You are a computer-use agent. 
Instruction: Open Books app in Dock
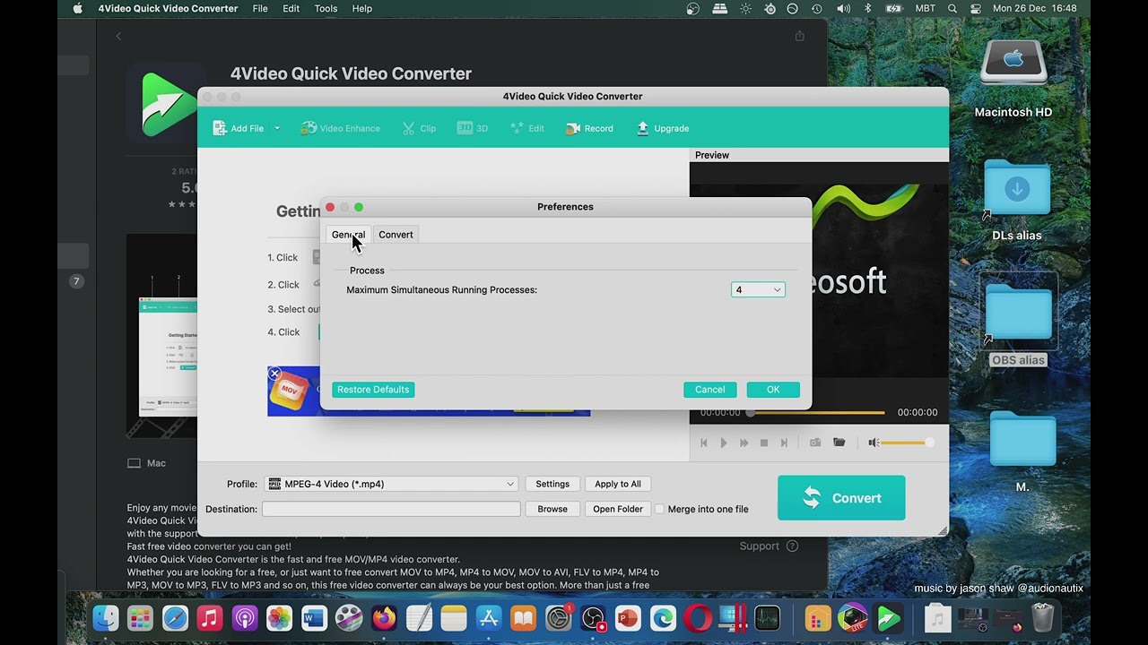coord(524,618)
